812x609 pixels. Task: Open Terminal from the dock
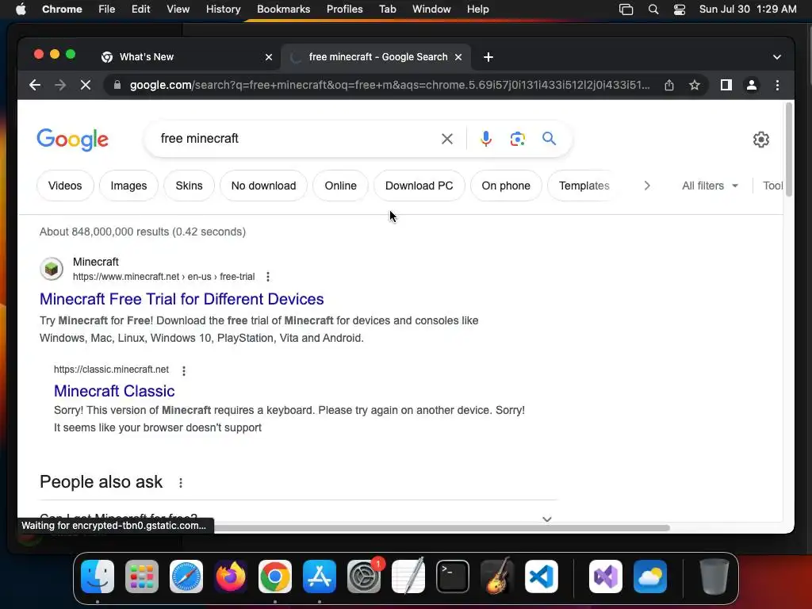coord(453,576)
